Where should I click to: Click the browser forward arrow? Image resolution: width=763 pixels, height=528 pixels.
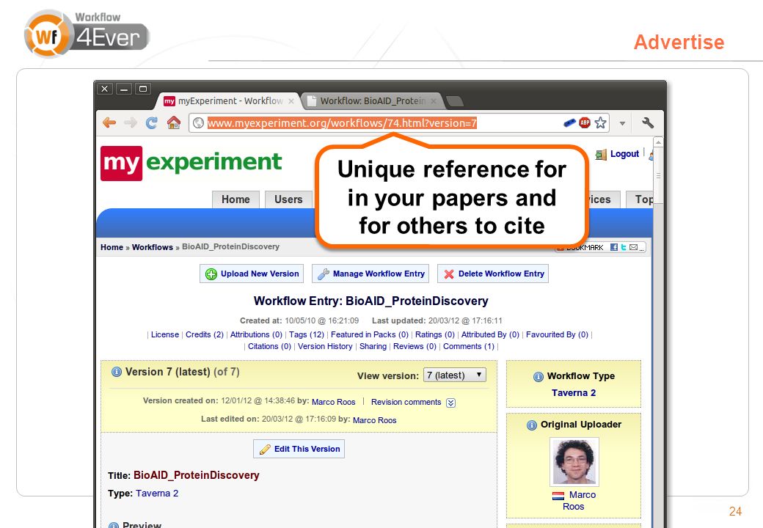pyautogui.click(x=131, y=123)
